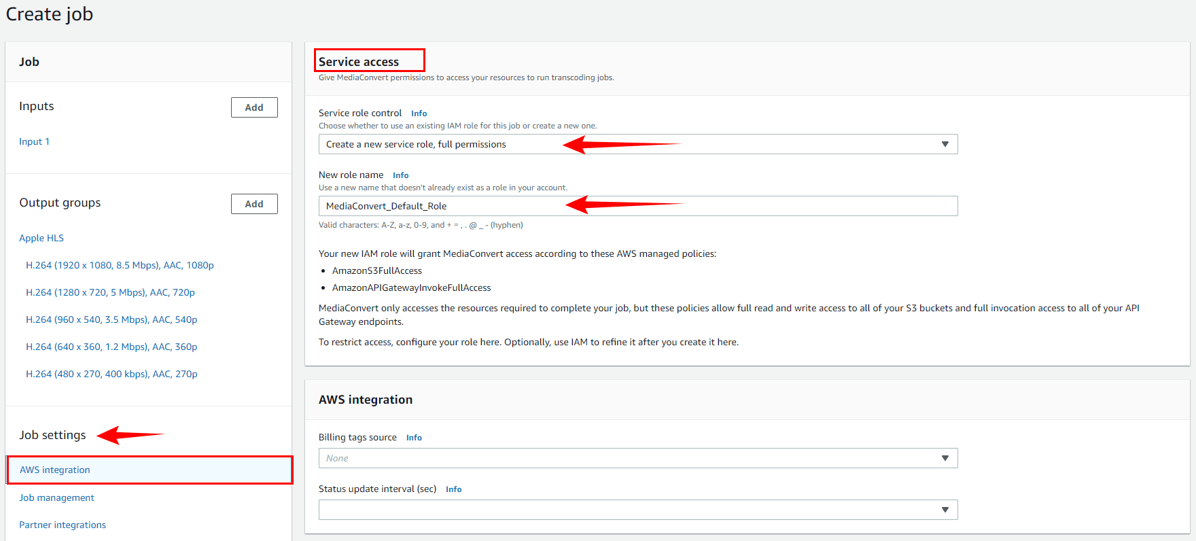
Task: Open Partner integrations settings
Action: click(x=63, y=525)
